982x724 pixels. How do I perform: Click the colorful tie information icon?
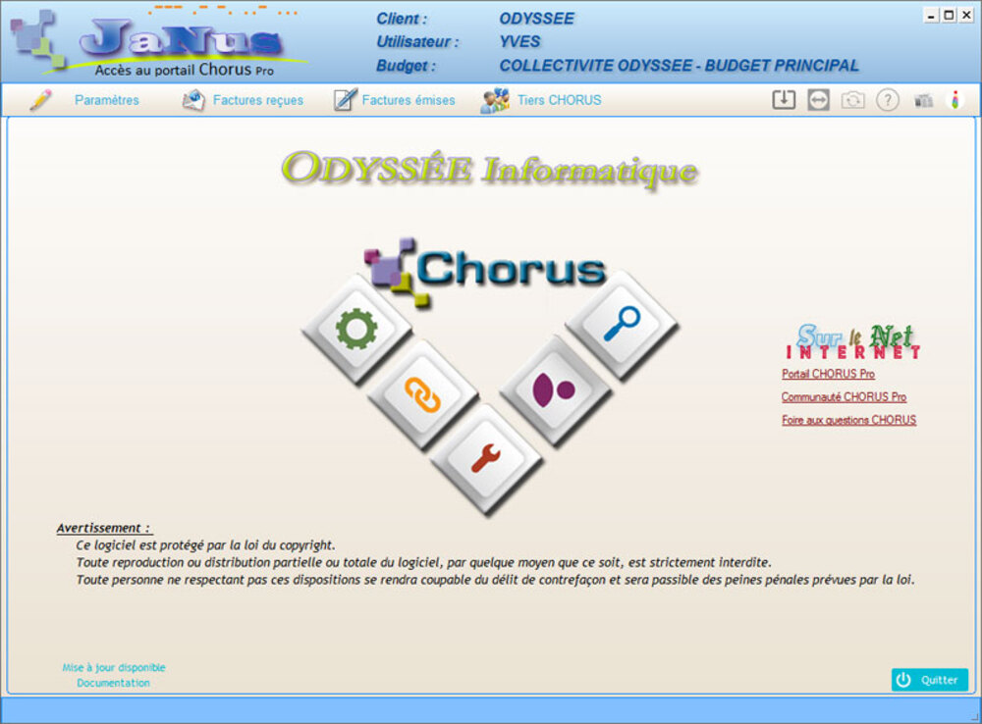point(955,100)
